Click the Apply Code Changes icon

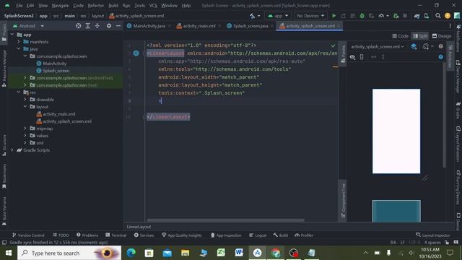click(352, 16)
